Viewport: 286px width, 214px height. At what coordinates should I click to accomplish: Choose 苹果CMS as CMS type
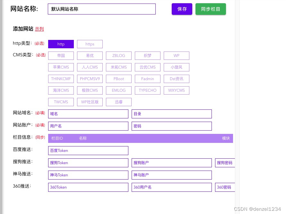click(61, 67)
